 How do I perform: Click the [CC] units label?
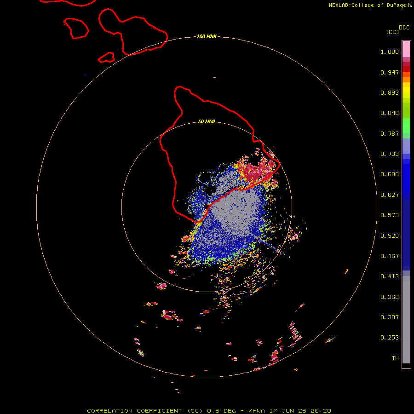tap(392, 32)
